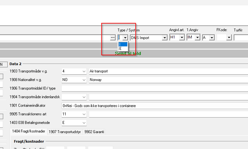
Task: Expand the dropdown showing value A
Action: pos(213,37)
